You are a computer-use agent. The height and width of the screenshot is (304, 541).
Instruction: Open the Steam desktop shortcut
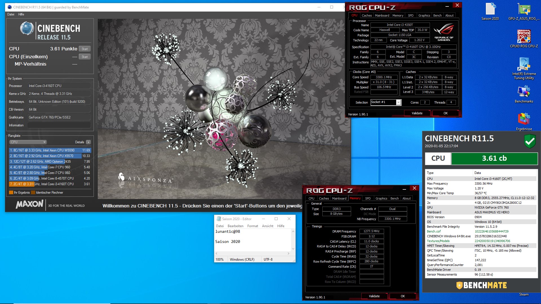(x=524, y=294)
